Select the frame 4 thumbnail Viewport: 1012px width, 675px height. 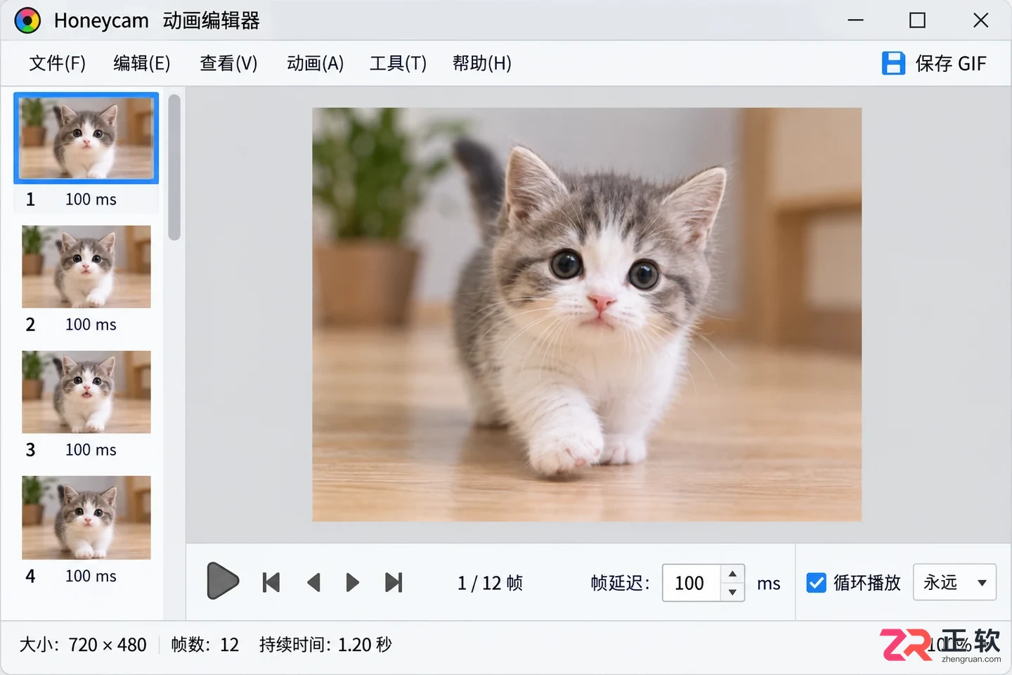click(86, 517)
